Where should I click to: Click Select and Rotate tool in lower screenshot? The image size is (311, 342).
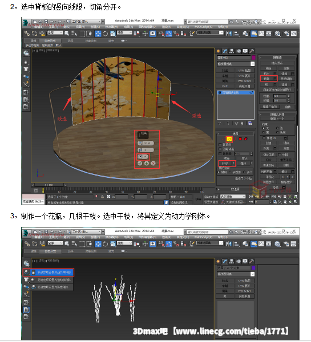click(x=105, y=244)
